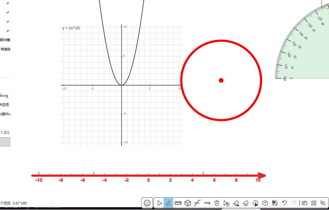Click the red circle center point

(x=221, y=81)
